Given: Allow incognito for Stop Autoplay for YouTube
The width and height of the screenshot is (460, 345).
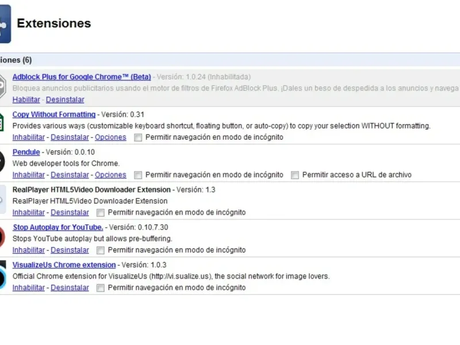Looking at the screenshot, I should click(x=100, y=250).
